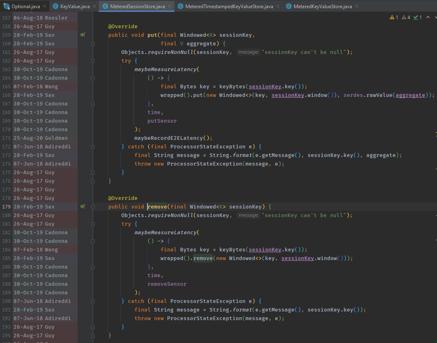This screenshot has height=343, width=437.
Task: Click annotation '30-Oct-19 Cadonna' on line 163
Action: (40, 69)
